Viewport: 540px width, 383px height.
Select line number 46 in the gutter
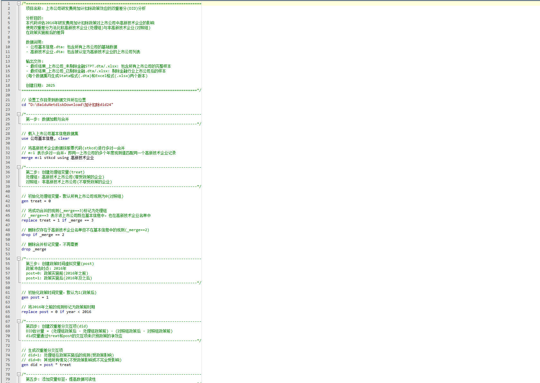(x=8, y=220)
